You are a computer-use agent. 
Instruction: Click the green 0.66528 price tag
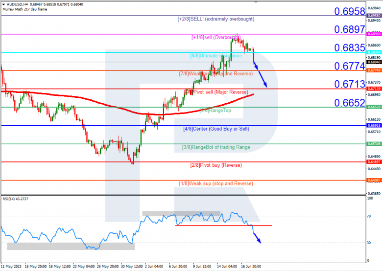tap(374, 107)
